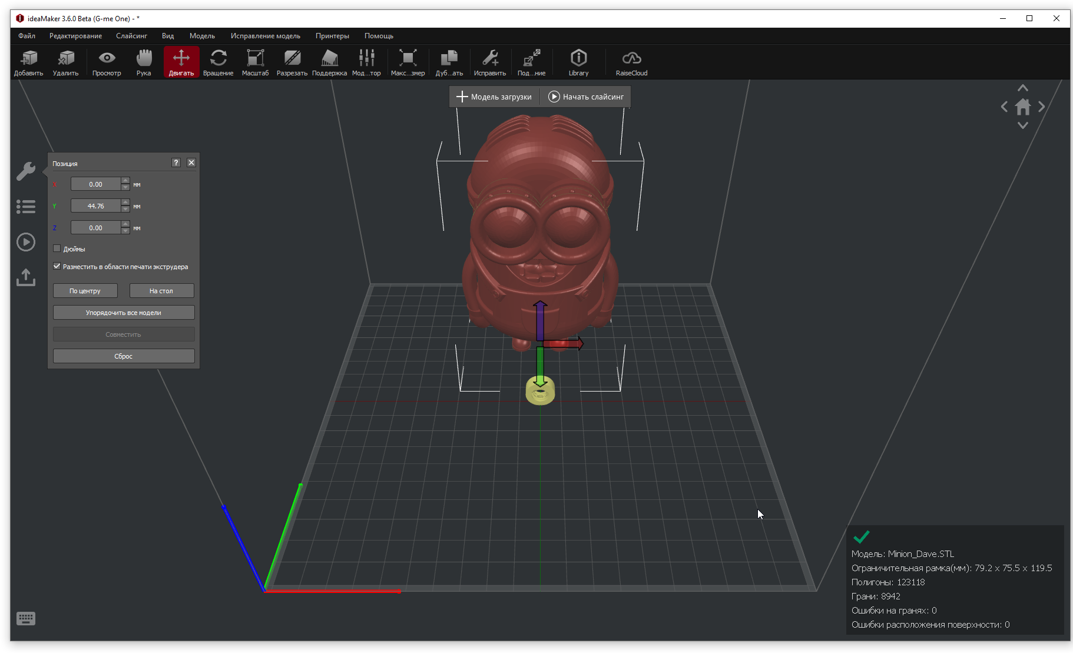Open the Разрезать (Cut) tool
Screen dimensions: 1073x653
(x=292, y=62)
